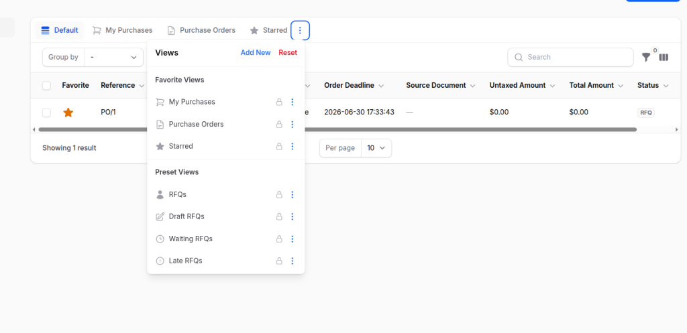Click the lock icon beside Draft RFQs
687x333 pixels.
pyautogui.click(x=278, y=216)
